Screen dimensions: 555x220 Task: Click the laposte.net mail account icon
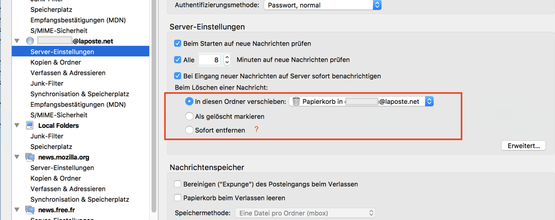30,41
